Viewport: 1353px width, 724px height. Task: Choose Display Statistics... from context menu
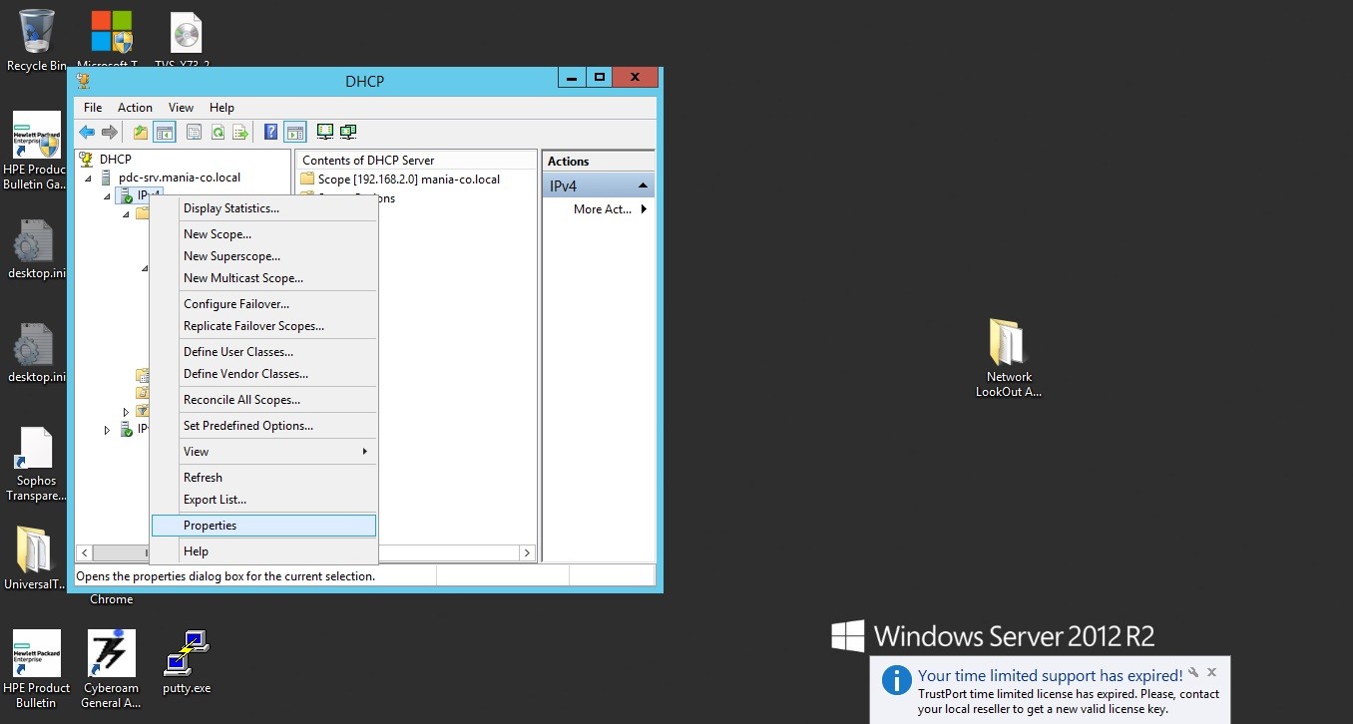tap(264, 208)
